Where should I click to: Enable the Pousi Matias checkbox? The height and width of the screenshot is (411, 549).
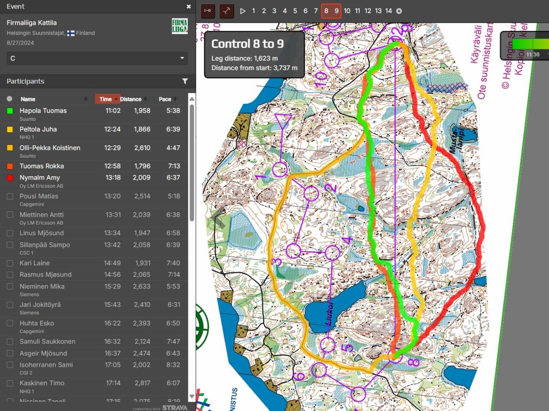coord(10,196)
